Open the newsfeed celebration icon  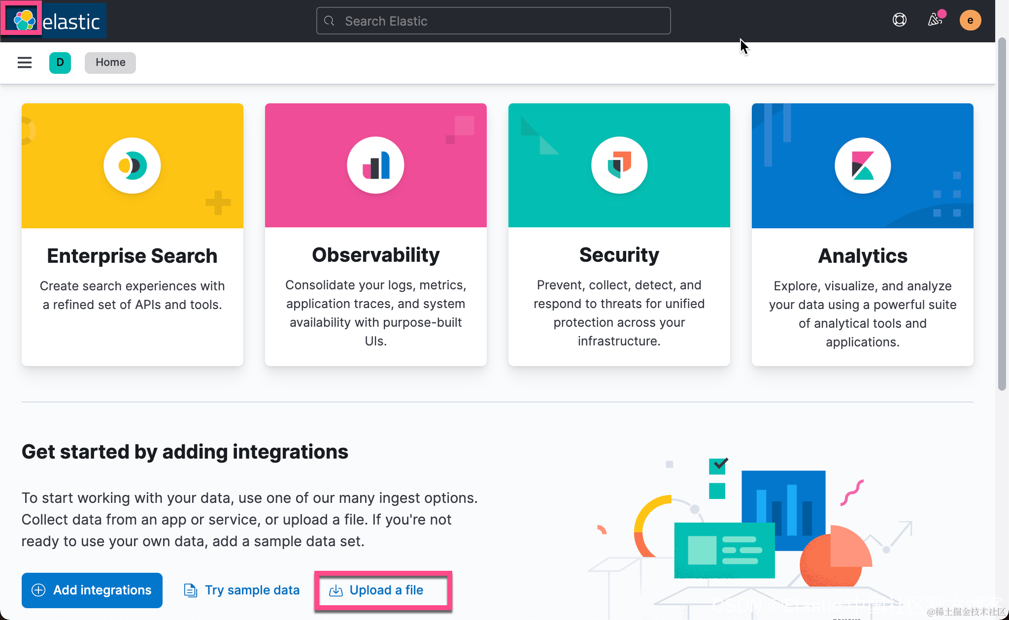(935, 20)
